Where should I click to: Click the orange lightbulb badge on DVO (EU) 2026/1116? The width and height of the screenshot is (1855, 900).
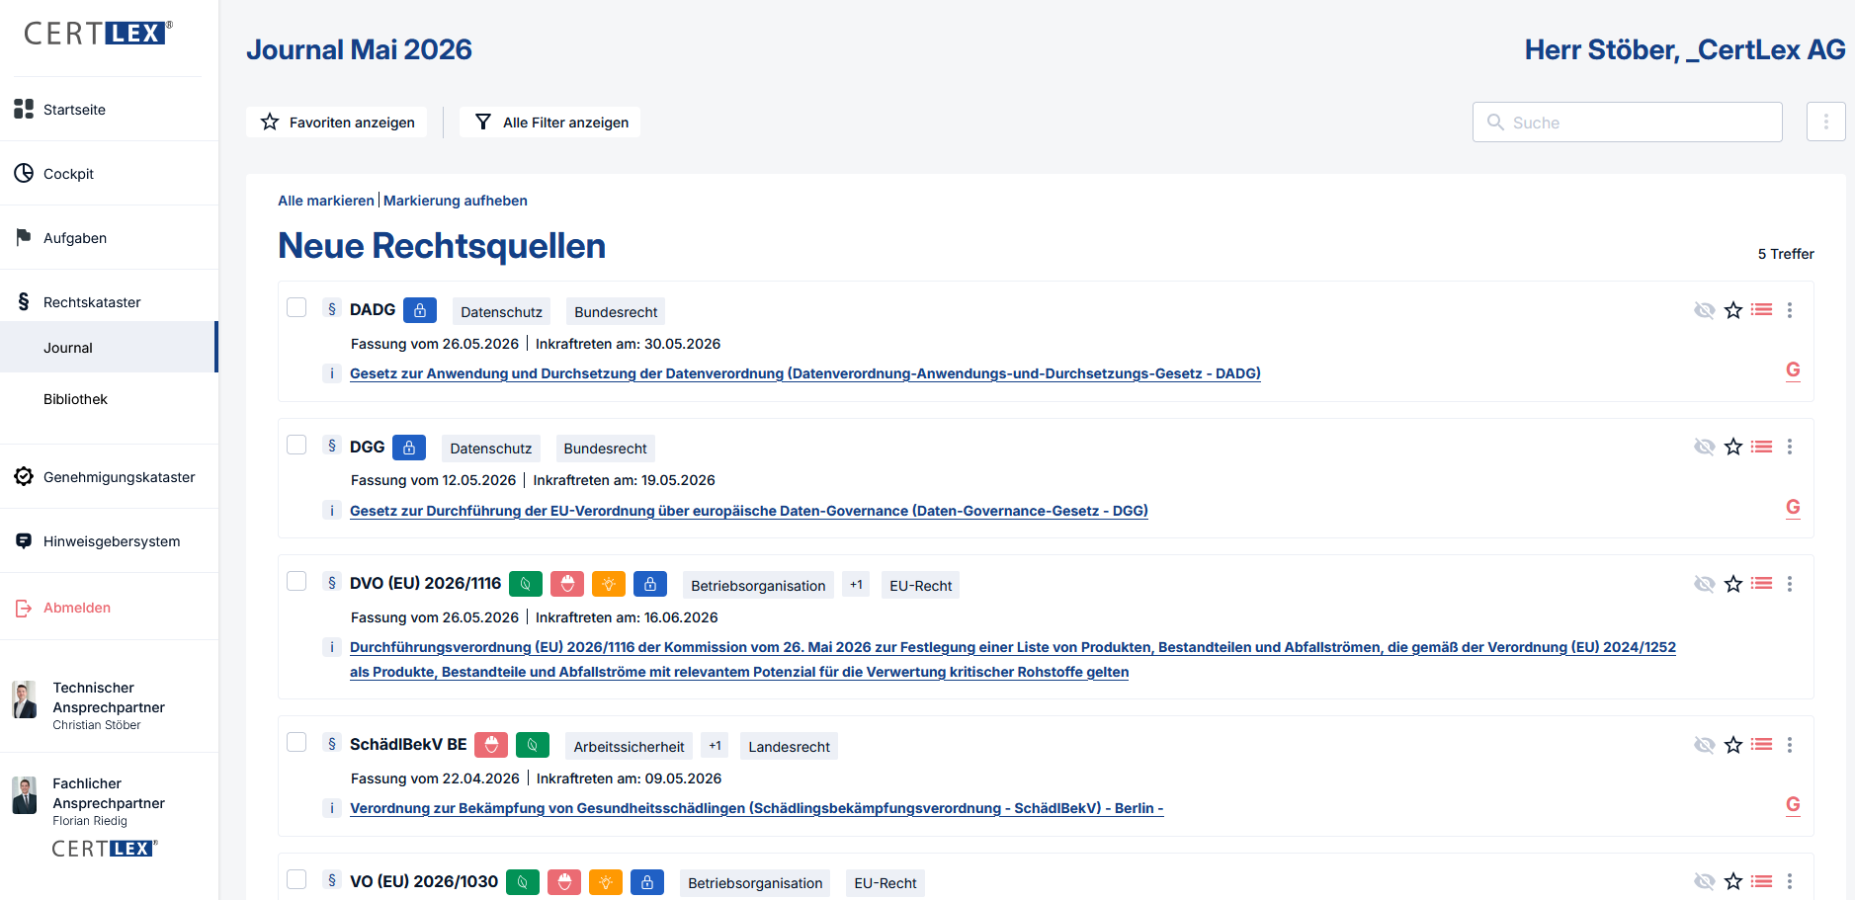(x=609, y=584)
